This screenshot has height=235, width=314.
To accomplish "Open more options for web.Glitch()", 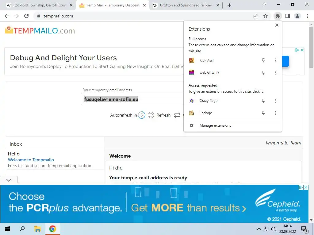I will [x=276, y=73].
